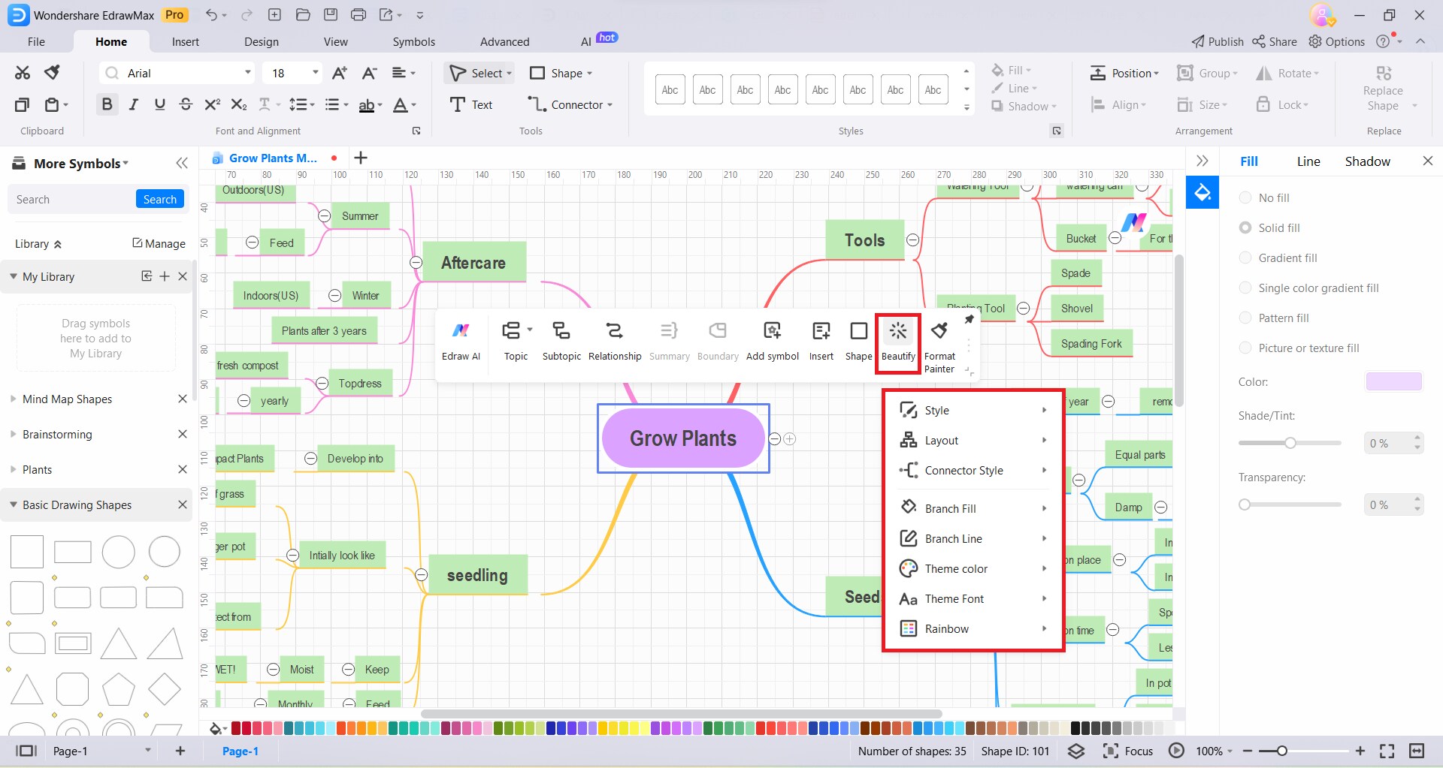Collapse the Aftercare branch toggle
1443x768 pixels.
click(x=416, y=263)
